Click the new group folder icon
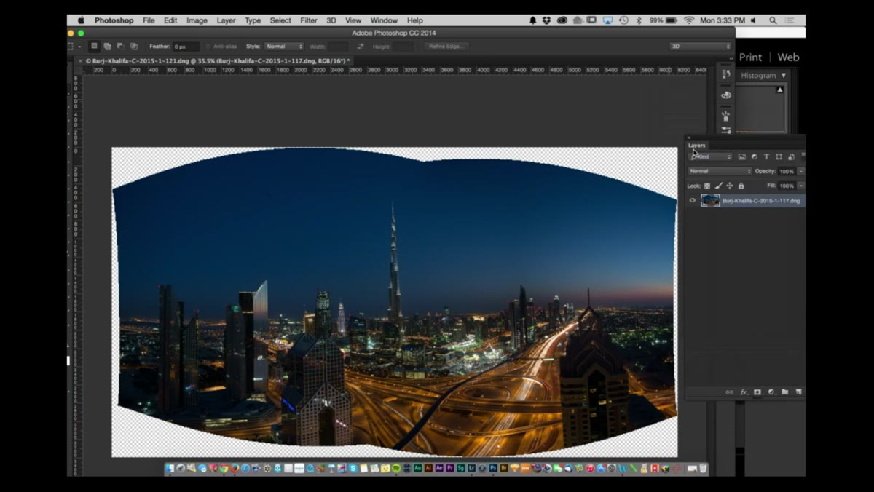This screenshot has width=874, height=492. [x=785, y=392]
